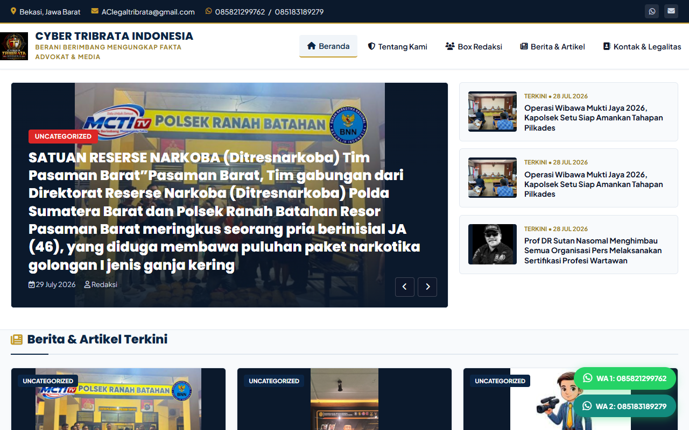
Task: Go to next slide with right arrow
Action: [427, 287]
